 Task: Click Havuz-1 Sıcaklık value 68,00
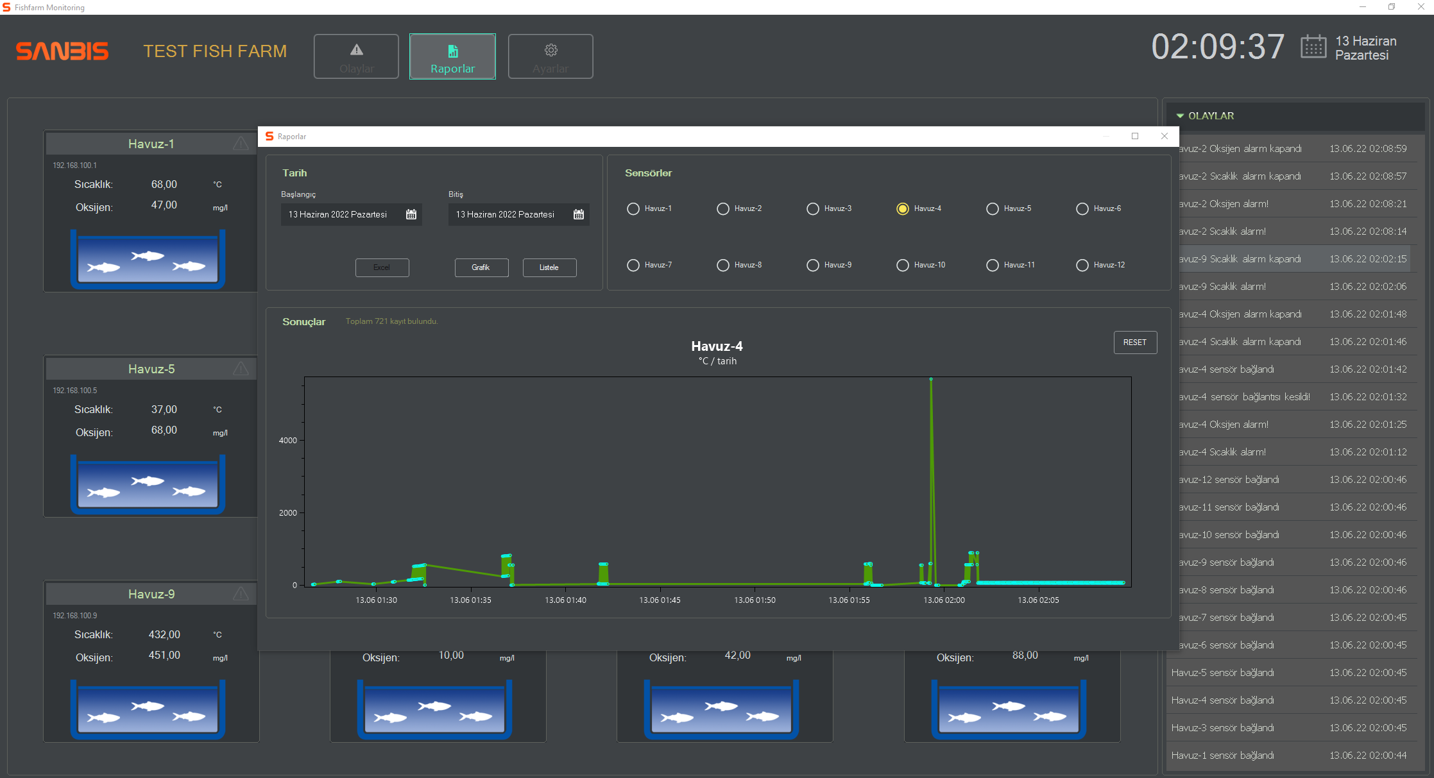(164, 184)
